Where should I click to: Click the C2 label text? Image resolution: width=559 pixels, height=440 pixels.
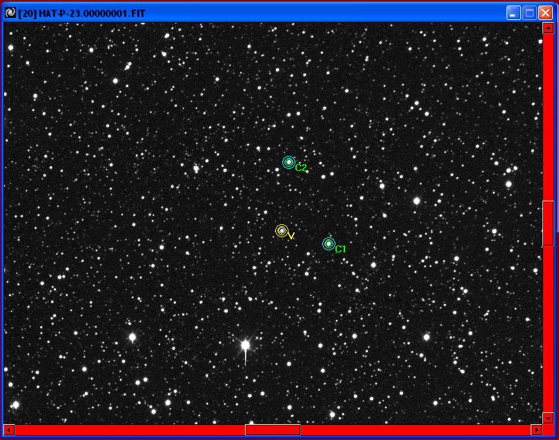pos(301,168)
